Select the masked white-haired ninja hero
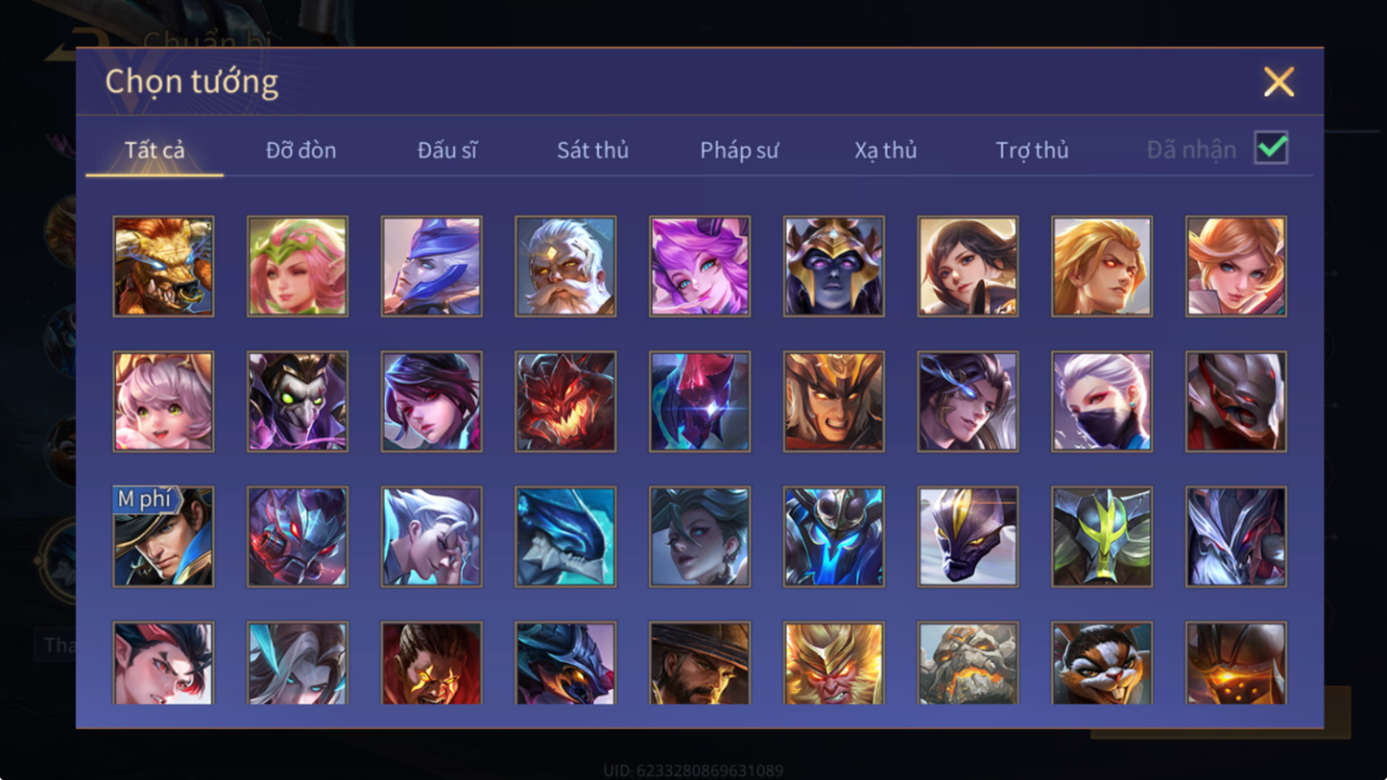Screen dimensions: 1387x780 point(1102,401)
